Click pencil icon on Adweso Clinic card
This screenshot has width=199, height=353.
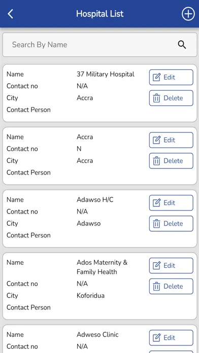click(x=157, y=338)
